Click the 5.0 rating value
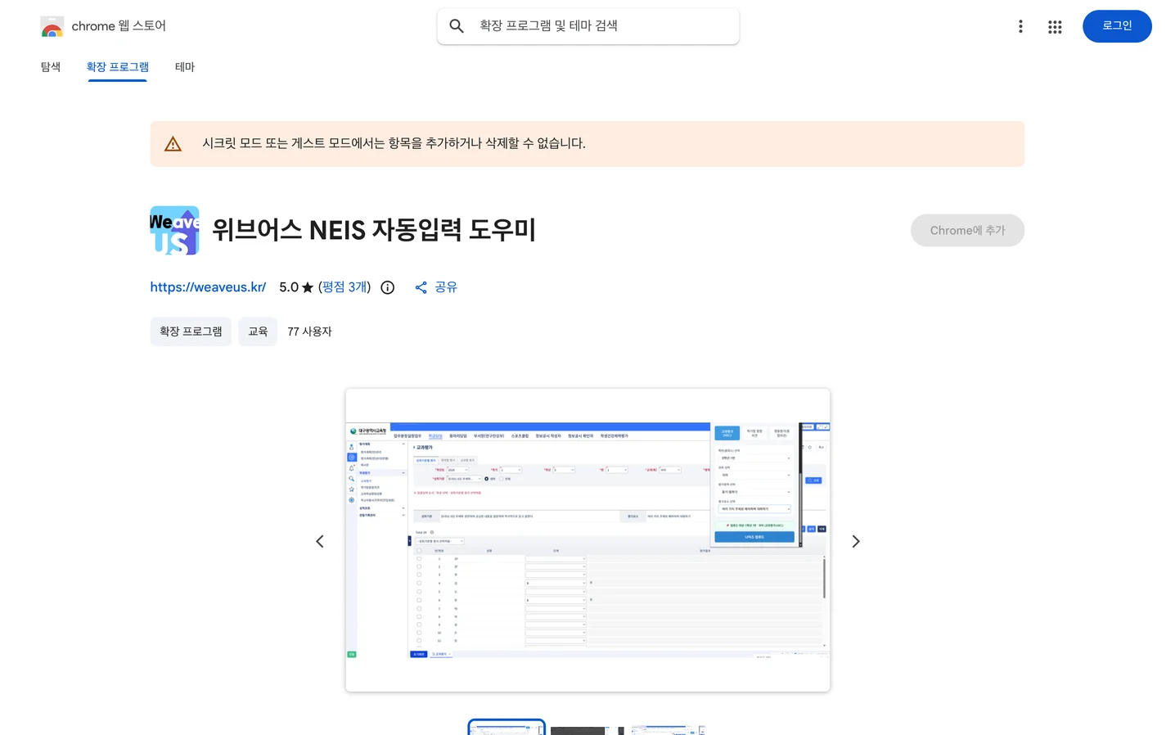 289,287
